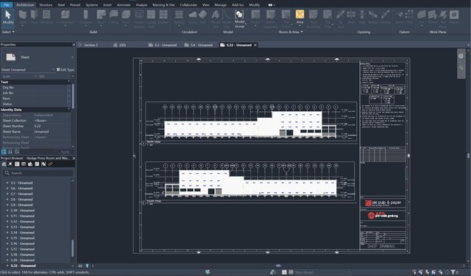Click the Edit Type button
Viewport: 471px width, 276px height.
coord(65,70)
